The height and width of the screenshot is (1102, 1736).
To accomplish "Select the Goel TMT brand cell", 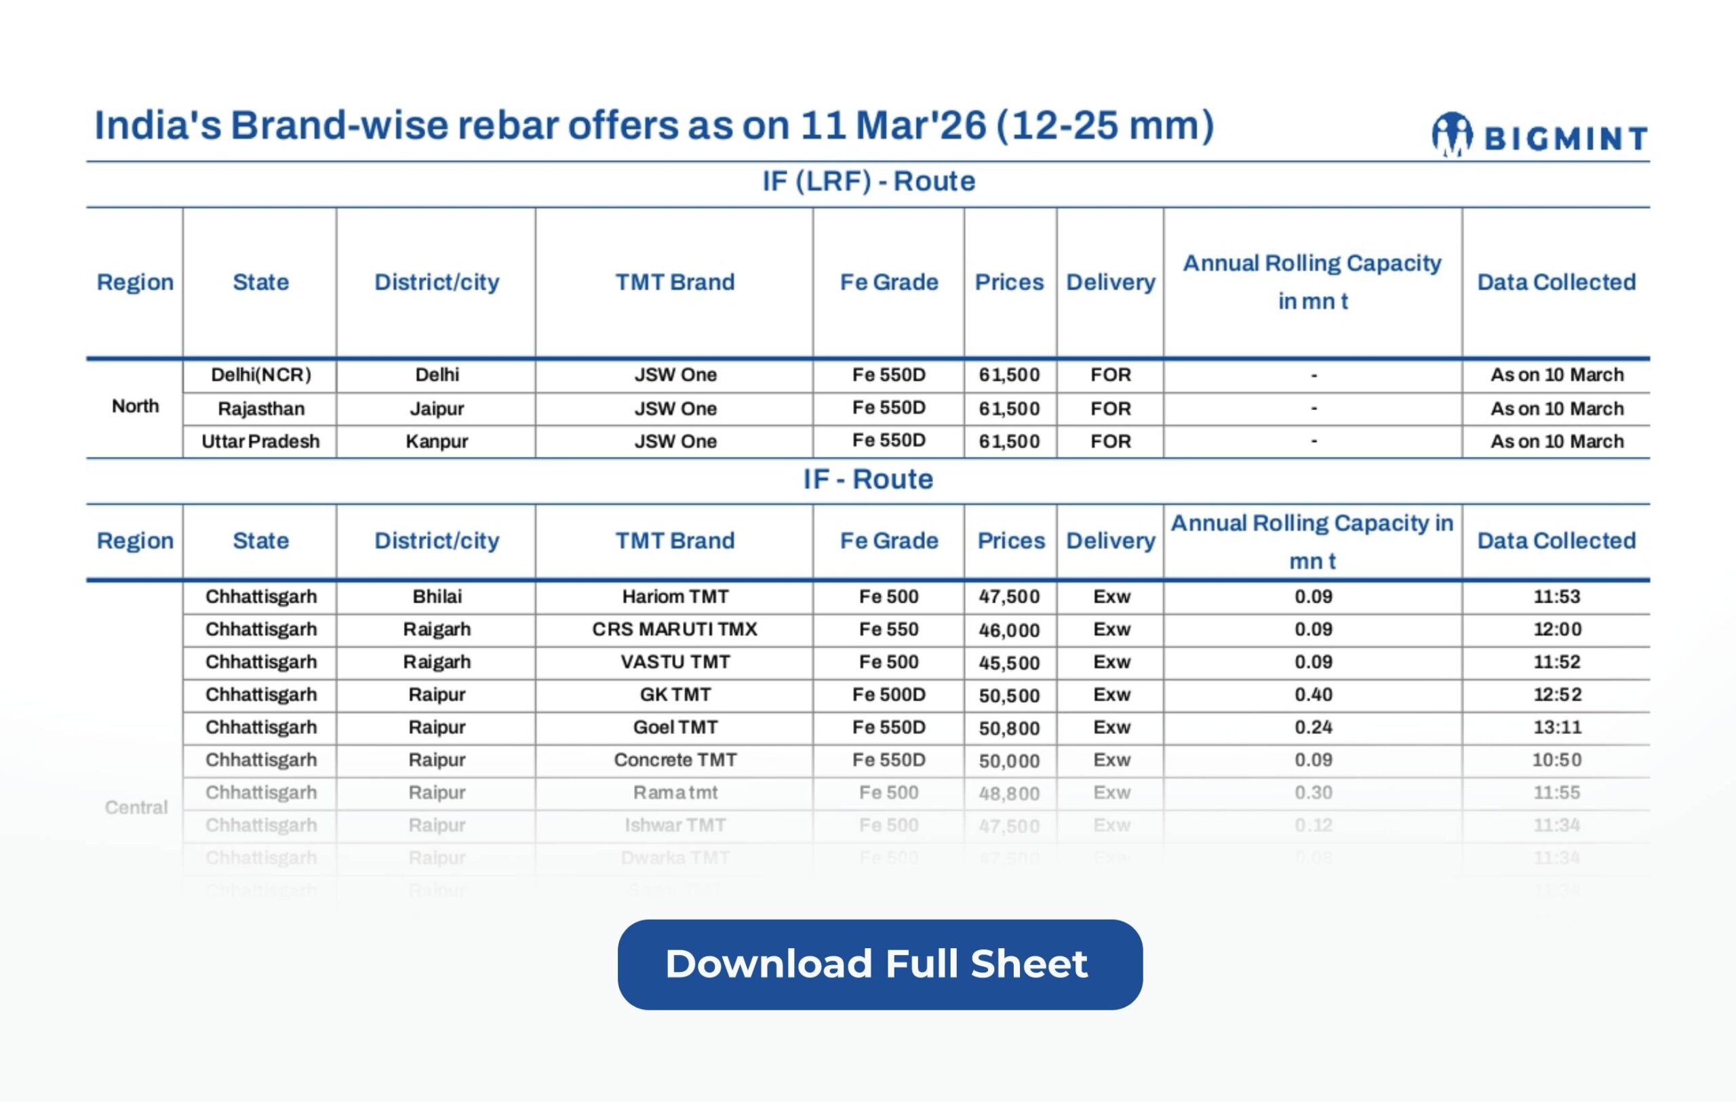I will coord(675,727).
